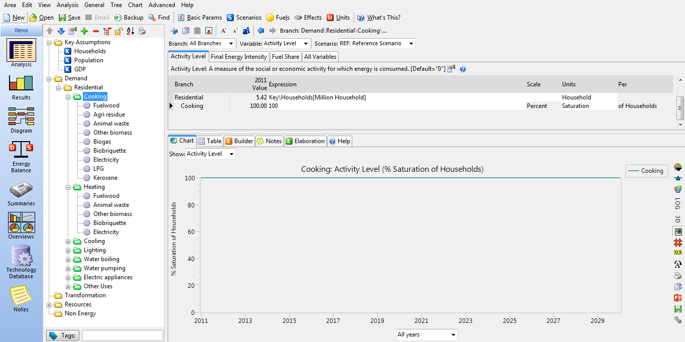Collapse the Cooking branch in tree
685x342 pixels.
point(68,96)
